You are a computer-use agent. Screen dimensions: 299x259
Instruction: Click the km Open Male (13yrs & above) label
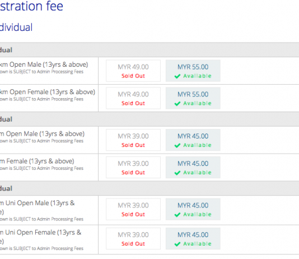tap(44, 64)
